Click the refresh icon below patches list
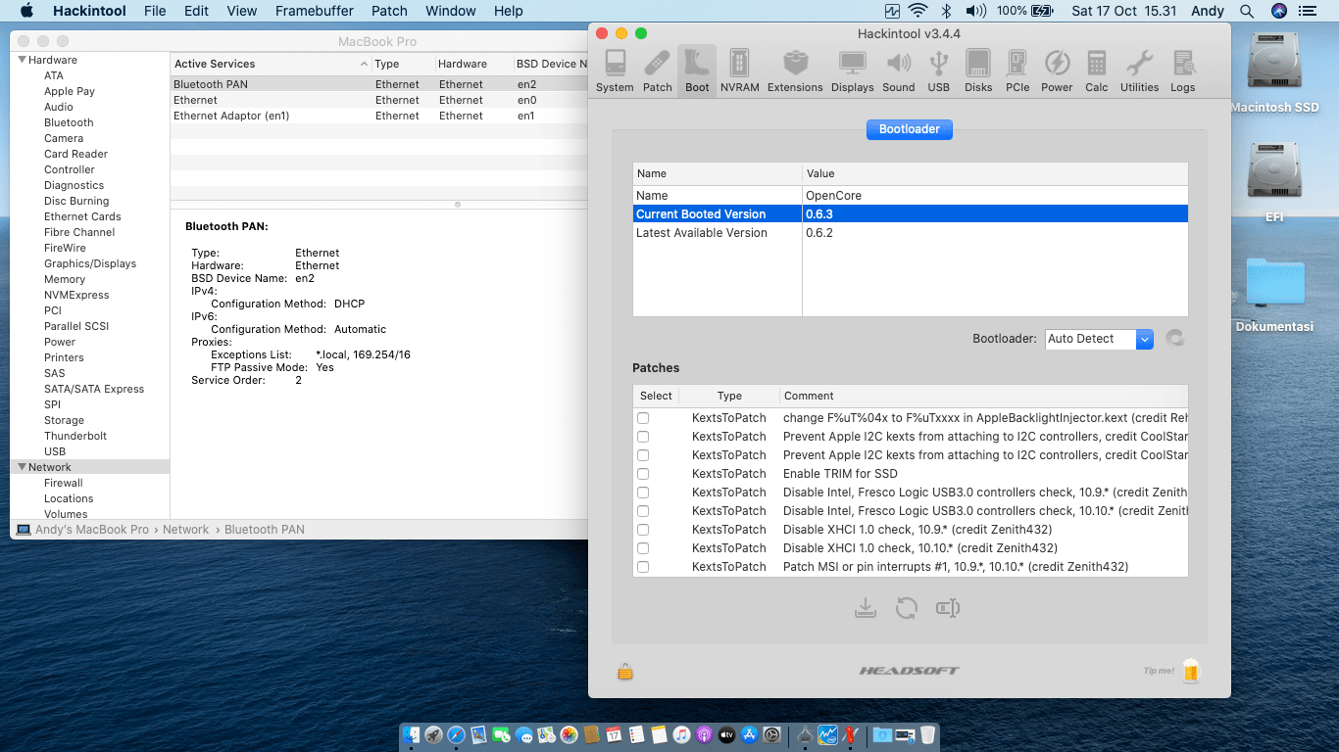Image resolution: width=1339 pixels, height=752 pixels. coord(907,608)
